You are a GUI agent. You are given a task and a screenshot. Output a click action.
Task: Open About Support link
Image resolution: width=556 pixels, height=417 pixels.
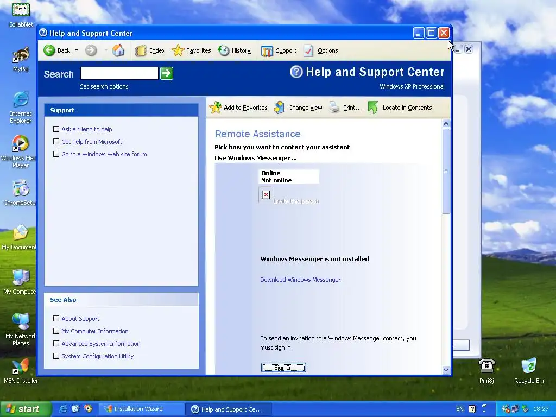[80, 319]
